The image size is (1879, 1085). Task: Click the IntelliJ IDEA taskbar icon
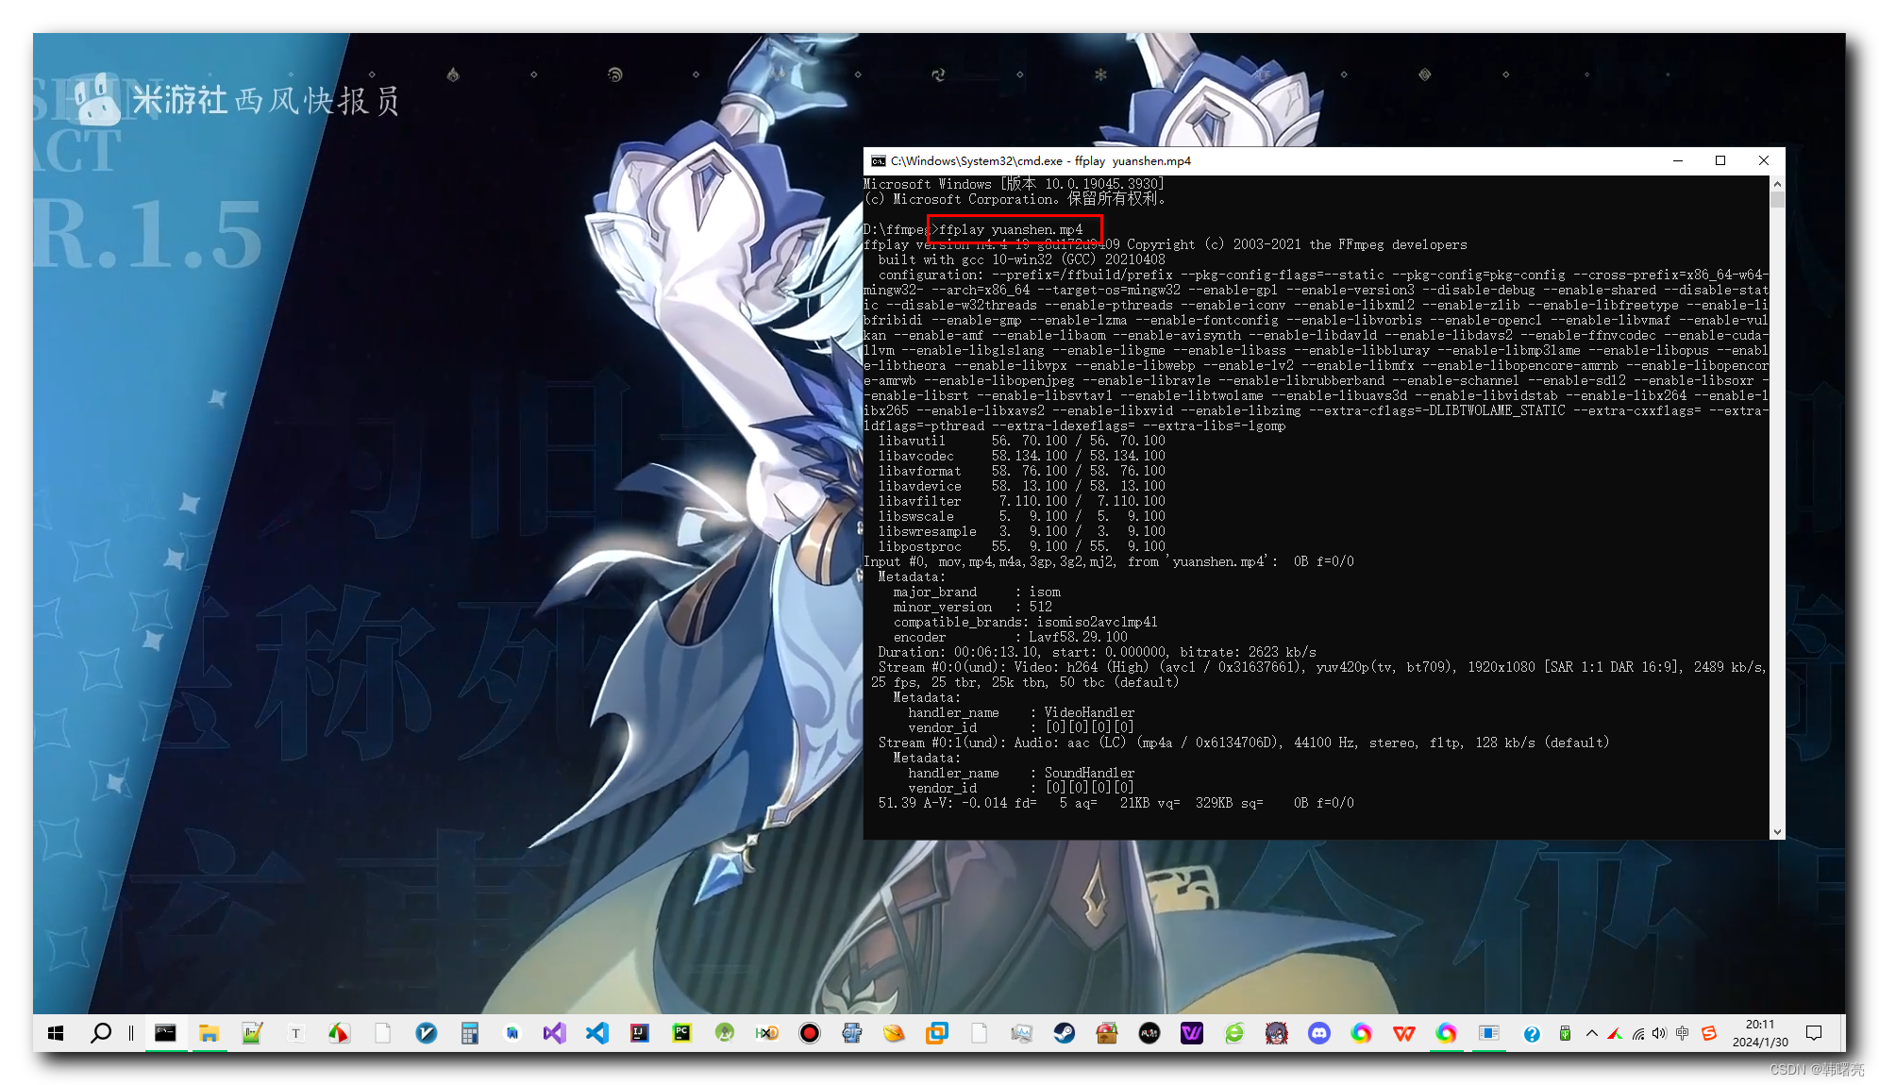pos(639,1033)
